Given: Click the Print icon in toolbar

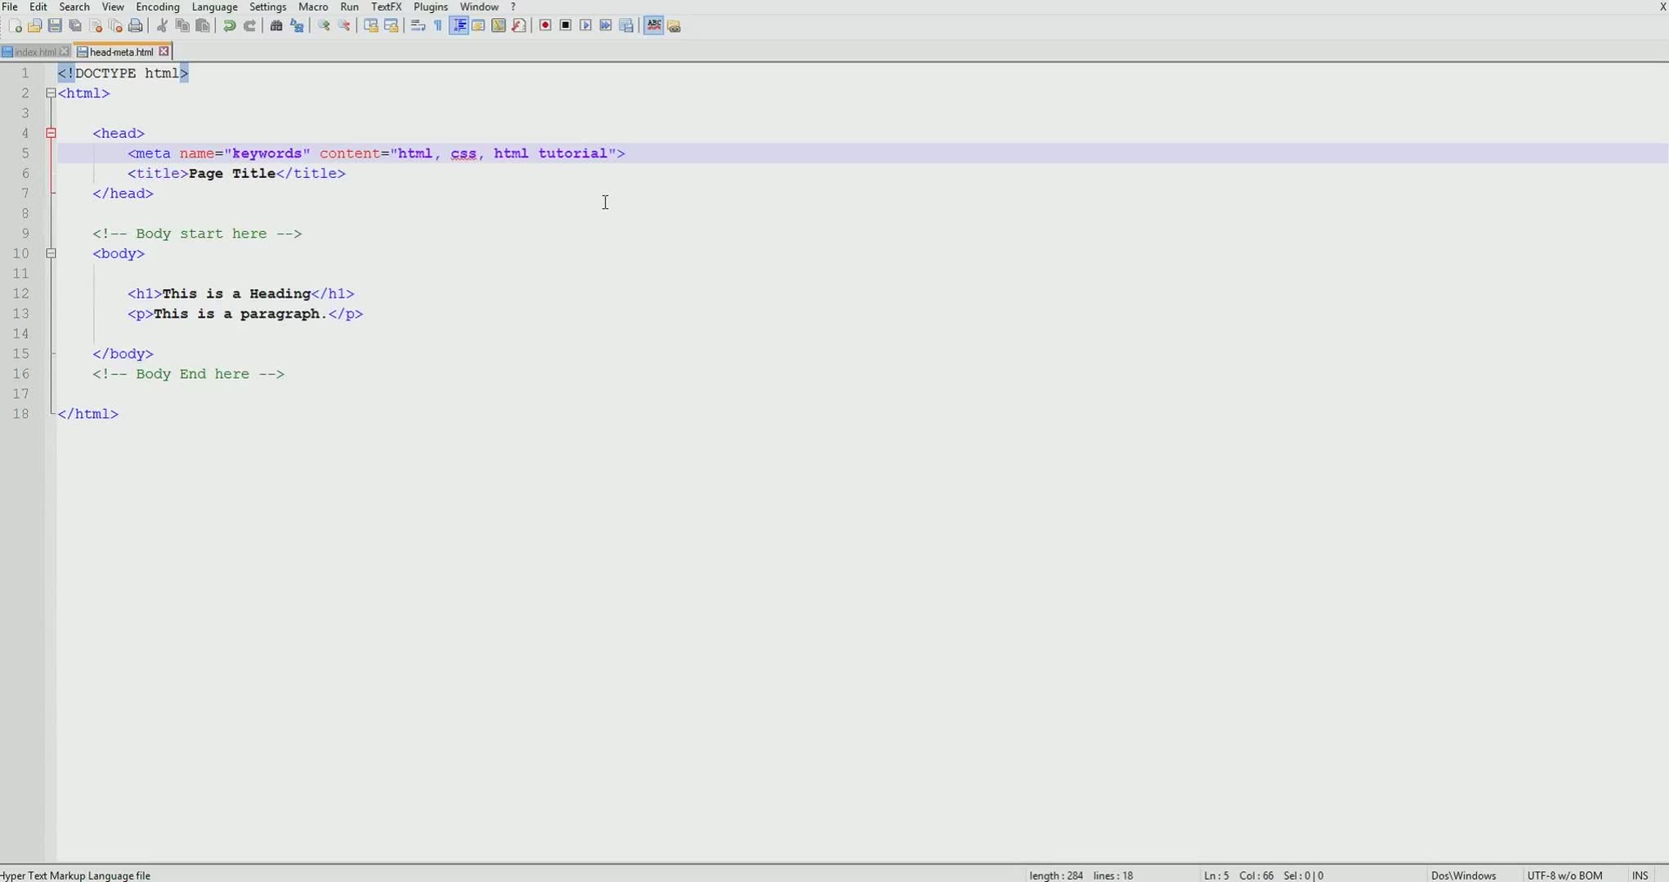Looking at the screenshot, I should (136, 26).
